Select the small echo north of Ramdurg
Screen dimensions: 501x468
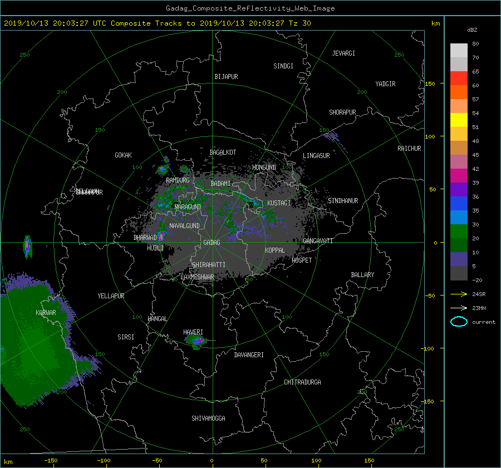(163, 169)
